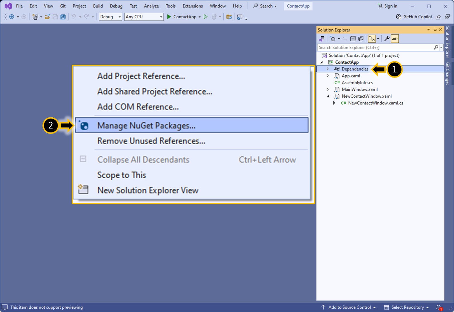The width and height of the screenshot is (454, 312).
Task: Choose Manage NuGet Packages... from context menu
Action: click(192, 125)
